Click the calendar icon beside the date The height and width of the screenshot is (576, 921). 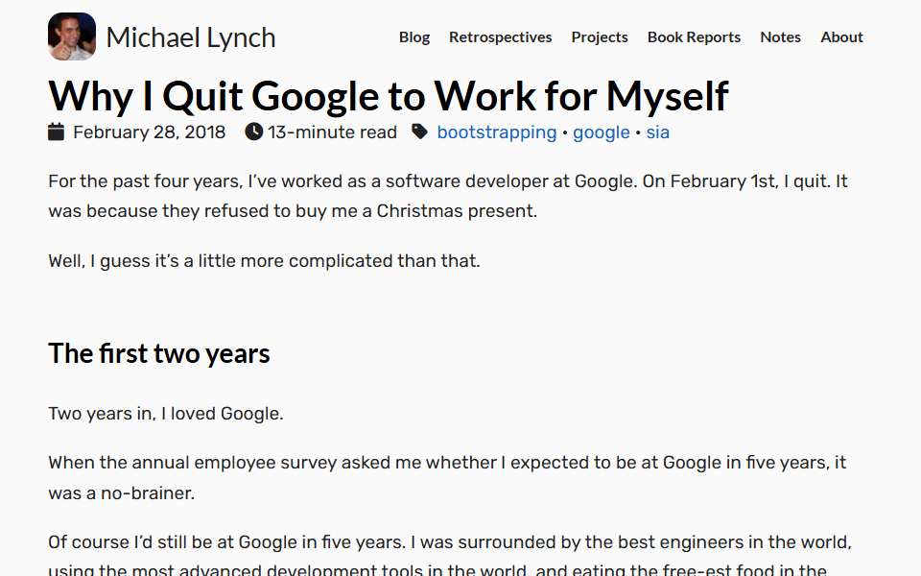click(56, 132)
